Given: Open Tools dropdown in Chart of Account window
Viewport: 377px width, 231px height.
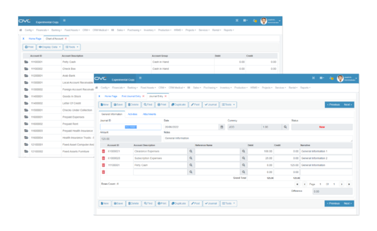Looking at the screenshot, I should (72, 47).
